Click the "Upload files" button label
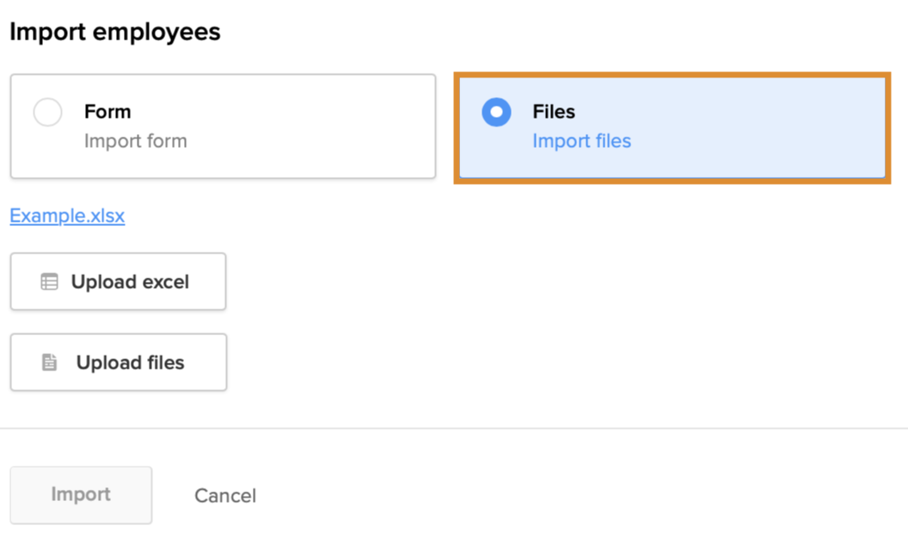This screenshot has width=908, height=538. tap(130, 363)
